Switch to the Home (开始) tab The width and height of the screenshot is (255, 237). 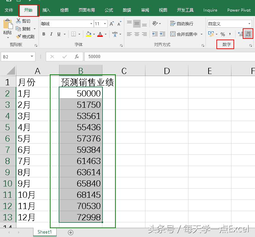(x=28, y=10)
